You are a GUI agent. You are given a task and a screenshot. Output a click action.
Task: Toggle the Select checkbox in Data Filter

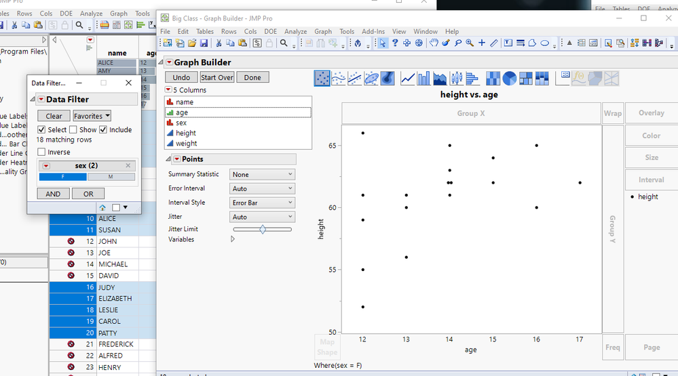(x=41, y=129)
